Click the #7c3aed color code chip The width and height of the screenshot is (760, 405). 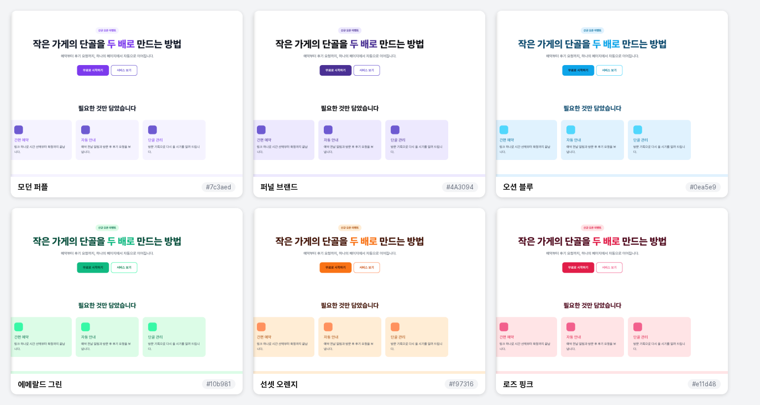pyautogui.click(x=219, y=187)
